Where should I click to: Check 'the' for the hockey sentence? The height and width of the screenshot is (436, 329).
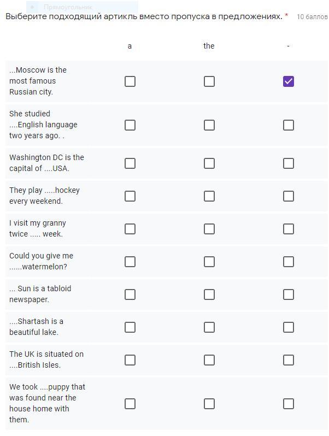click(209, 196)
